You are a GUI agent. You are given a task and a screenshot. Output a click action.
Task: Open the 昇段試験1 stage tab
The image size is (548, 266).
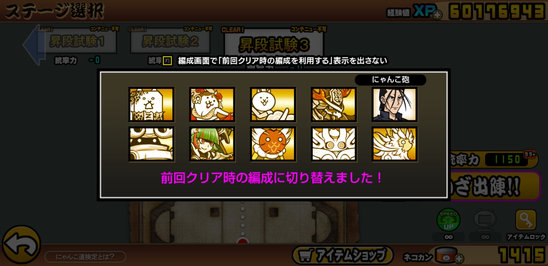77,41
